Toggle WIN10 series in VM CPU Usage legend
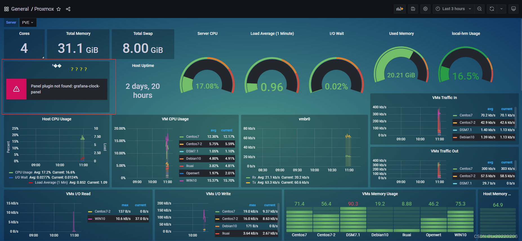 [191, 181]
